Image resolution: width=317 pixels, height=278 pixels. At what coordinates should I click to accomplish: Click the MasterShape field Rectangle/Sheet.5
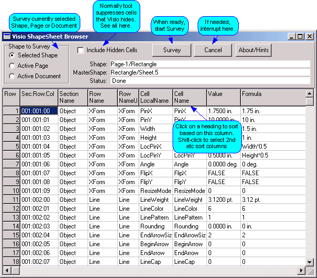(x=210, y=72)
